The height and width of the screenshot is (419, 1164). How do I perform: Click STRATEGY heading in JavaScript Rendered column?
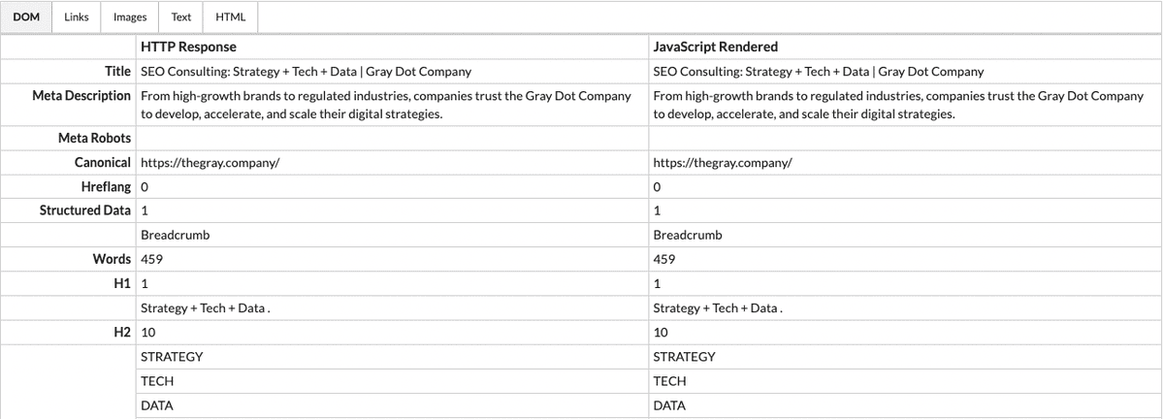[685, 357]
